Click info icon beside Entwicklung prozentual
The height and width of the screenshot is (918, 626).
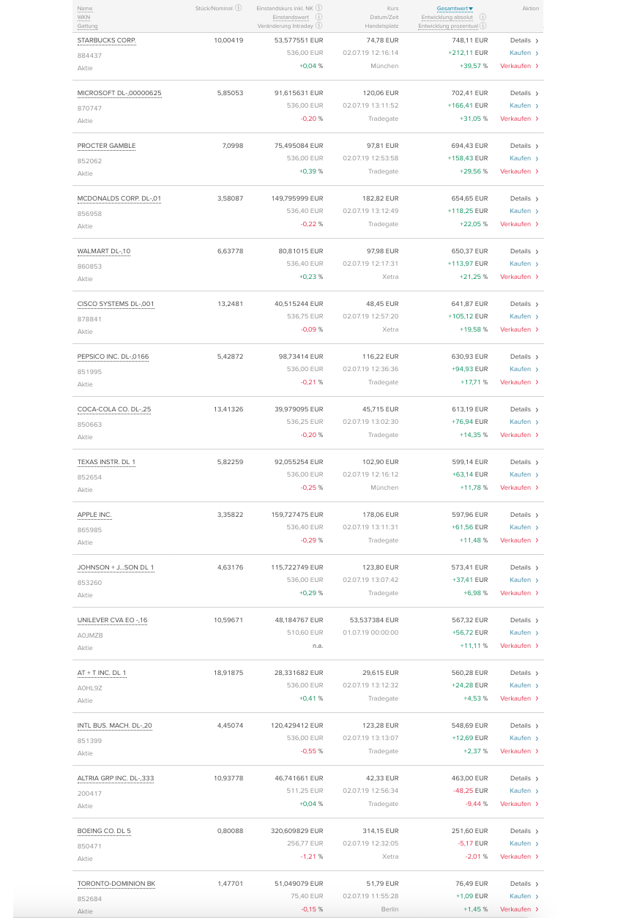point(484,26)
